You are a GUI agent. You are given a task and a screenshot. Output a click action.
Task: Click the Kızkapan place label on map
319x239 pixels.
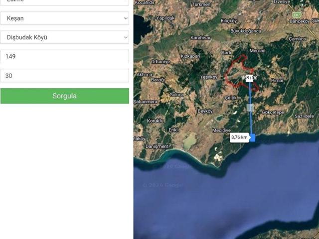click(x=190, y=56)
